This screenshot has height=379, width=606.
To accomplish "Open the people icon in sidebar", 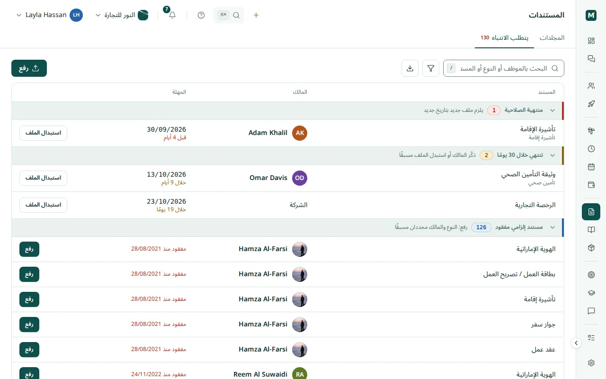I will (x=591, y=86).
